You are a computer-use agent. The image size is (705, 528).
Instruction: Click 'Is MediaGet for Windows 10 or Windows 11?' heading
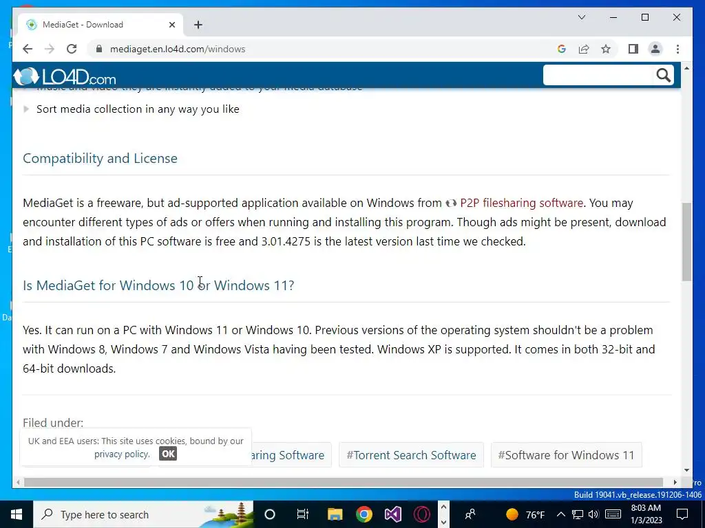[158, 285]
